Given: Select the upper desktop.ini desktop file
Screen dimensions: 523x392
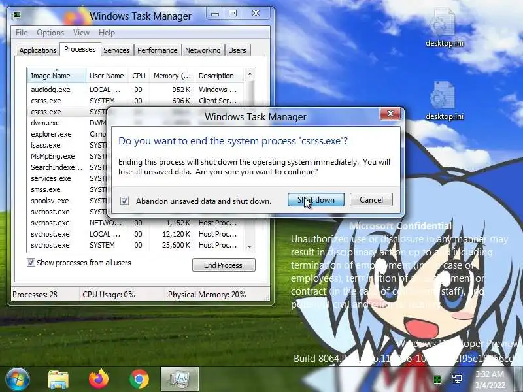Looking at the screenshot, I should point(445,27).
